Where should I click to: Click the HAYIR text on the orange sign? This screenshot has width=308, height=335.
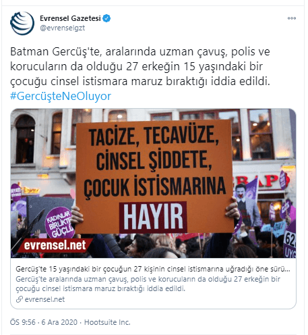153,217
